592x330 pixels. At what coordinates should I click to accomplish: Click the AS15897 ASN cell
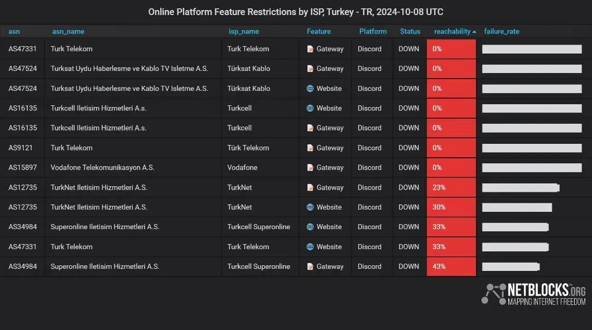[x=22, y=168]
